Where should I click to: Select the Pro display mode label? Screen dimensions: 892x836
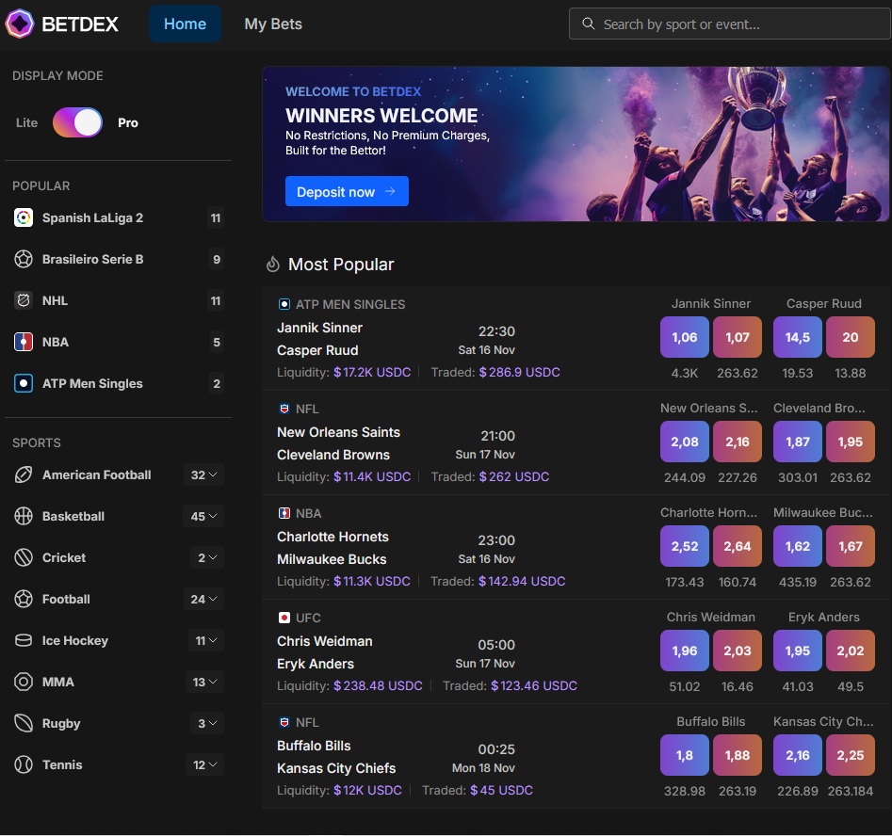pyautogui.click(x=128, y=122)
